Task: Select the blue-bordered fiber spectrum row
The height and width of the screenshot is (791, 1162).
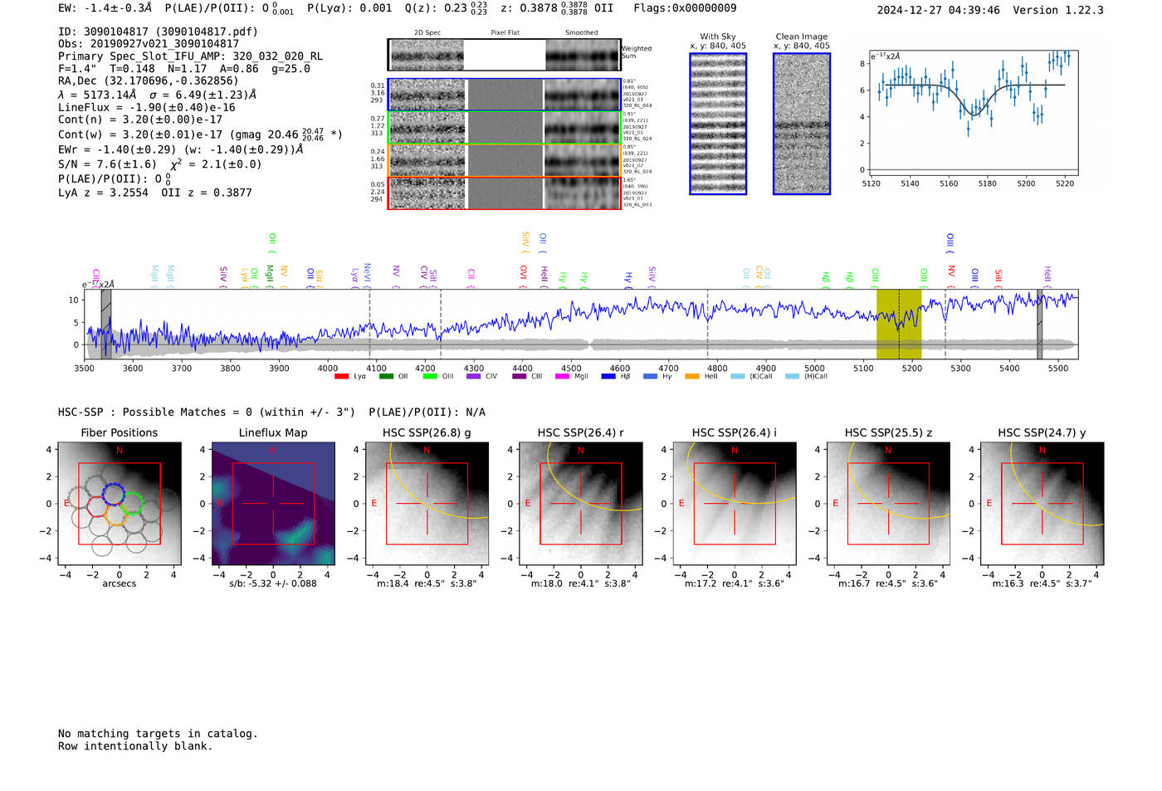Action: tap(505, 95)
